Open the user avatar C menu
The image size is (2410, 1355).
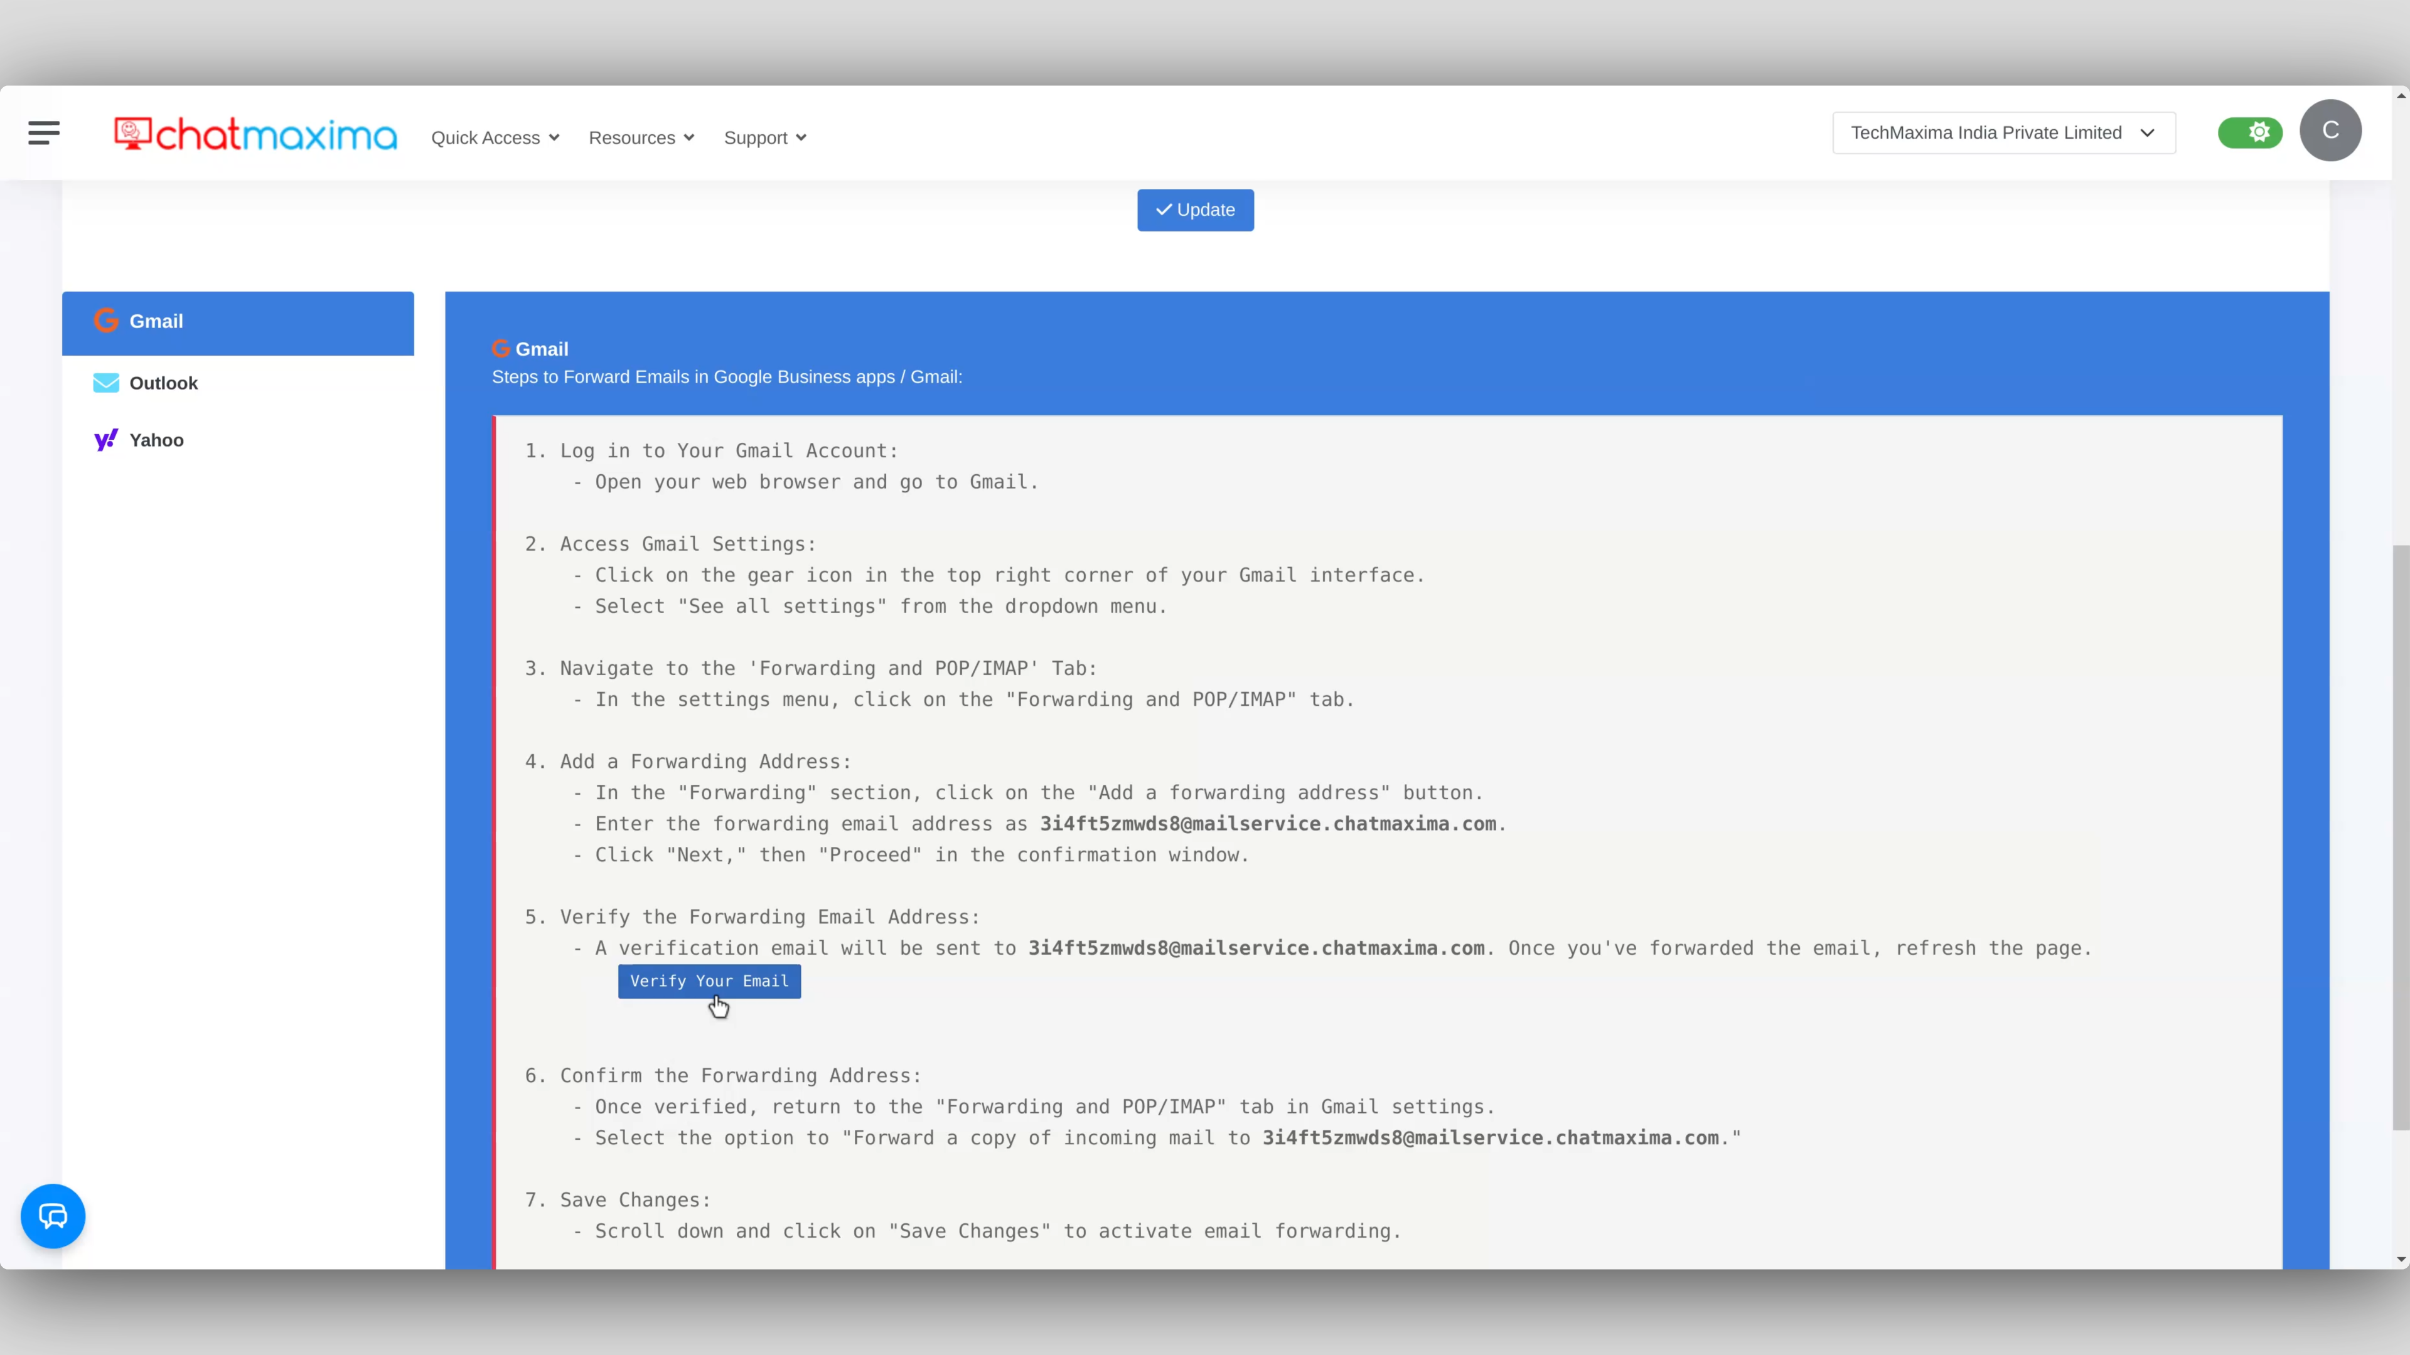(x=2330, y=130)
